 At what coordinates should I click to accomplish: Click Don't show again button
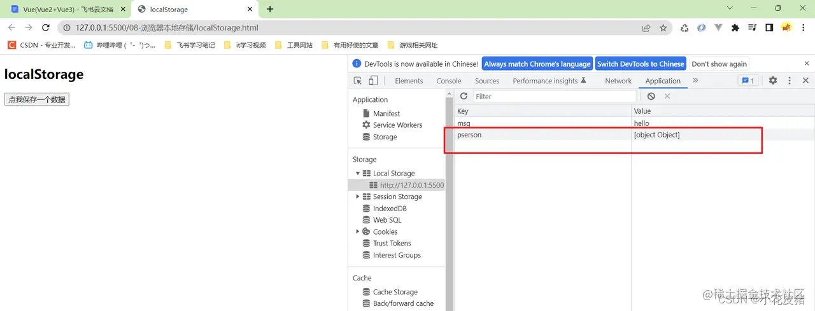pyautogui.click(x=719, y=64)
